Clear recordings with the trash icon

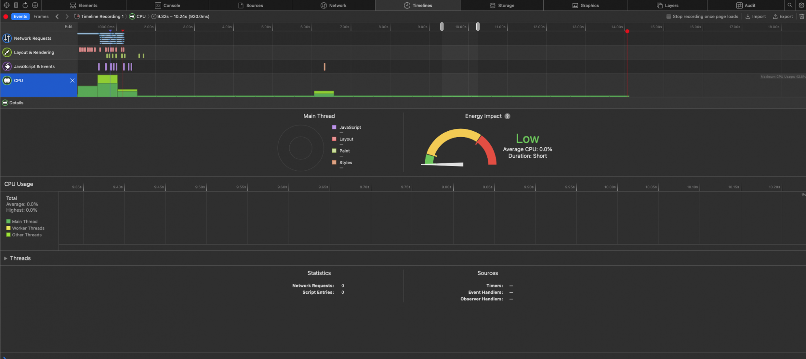pyautogui.click(x=802, y=17)
